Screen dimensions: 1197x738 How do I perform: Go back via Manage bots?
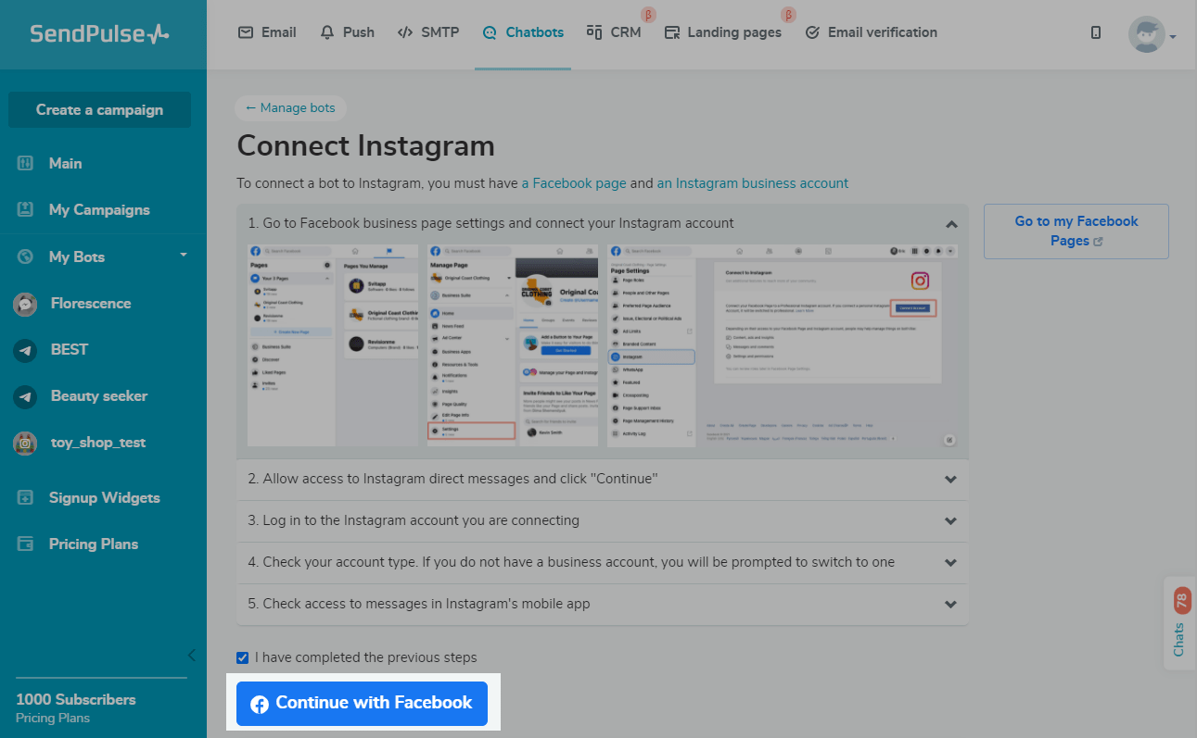[290, 108]
